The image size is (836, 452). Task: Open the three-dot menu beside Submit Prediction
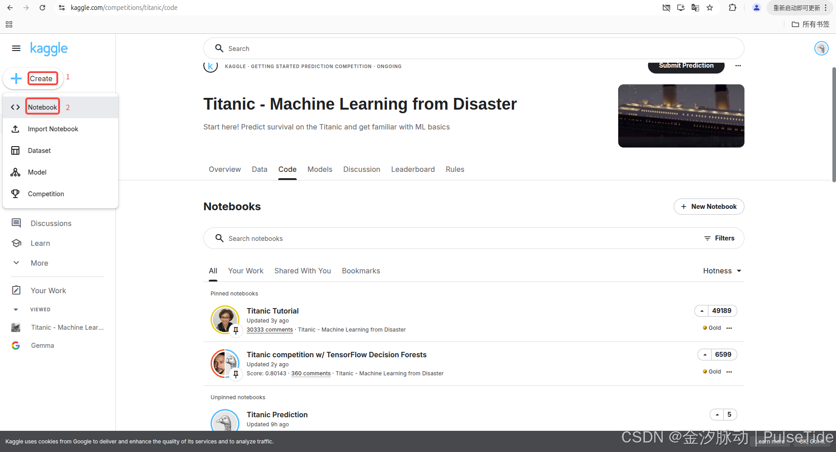coord(738,66)
